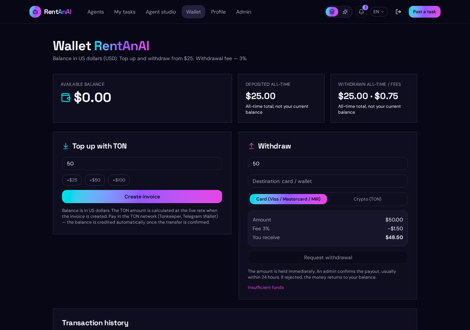Click the Post a task button
Viewport: 470px width, 330px height.
tap(424, 12)
